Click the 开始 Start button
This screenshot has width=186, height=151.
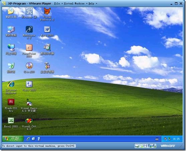(13, 139)
